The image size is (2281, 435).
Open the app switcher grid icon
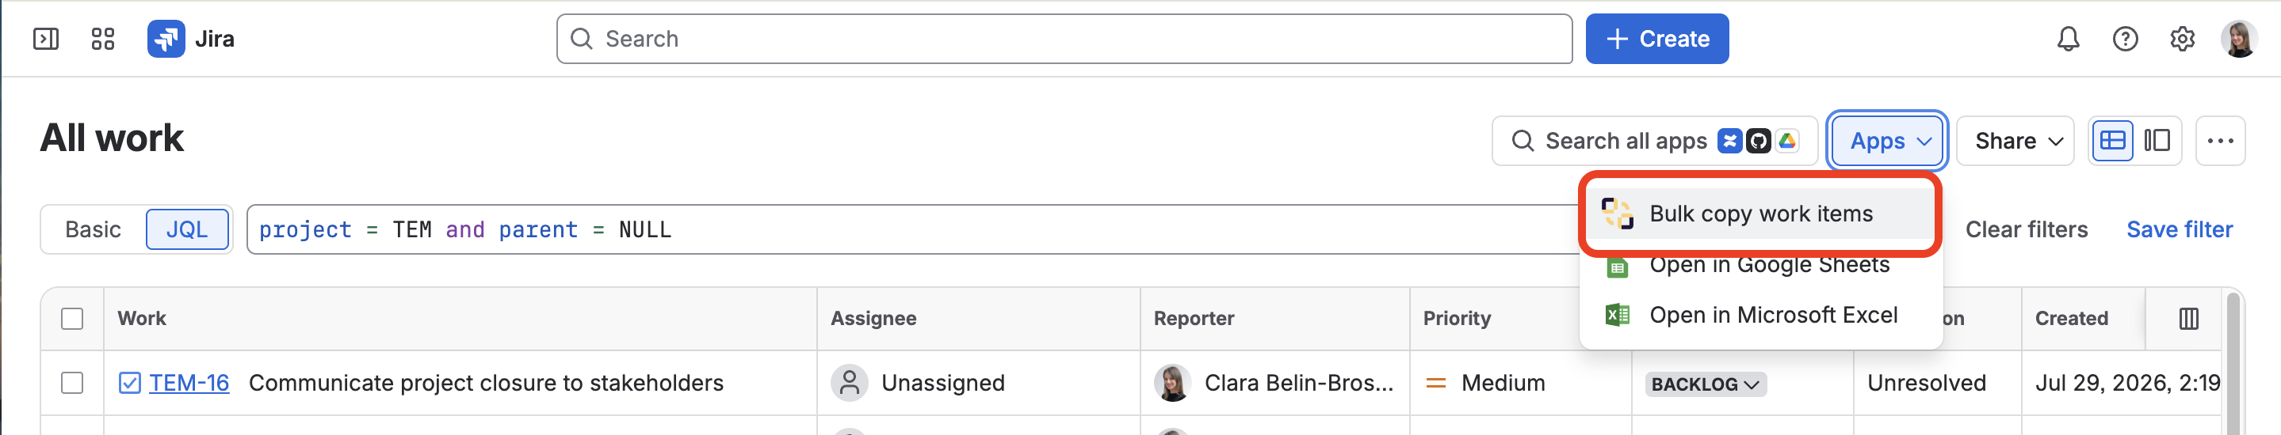pos(103,39)
